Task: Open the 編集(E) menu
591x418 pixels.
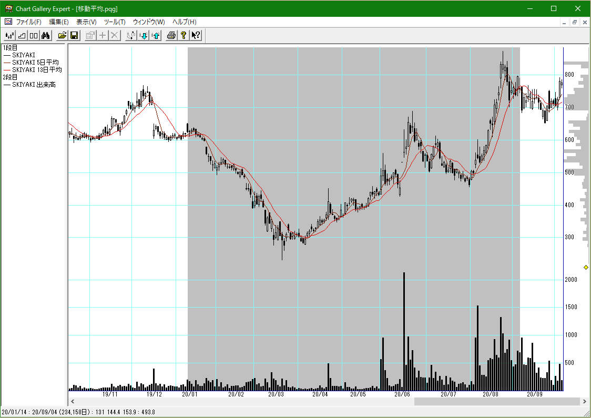Action: (59, 22)
